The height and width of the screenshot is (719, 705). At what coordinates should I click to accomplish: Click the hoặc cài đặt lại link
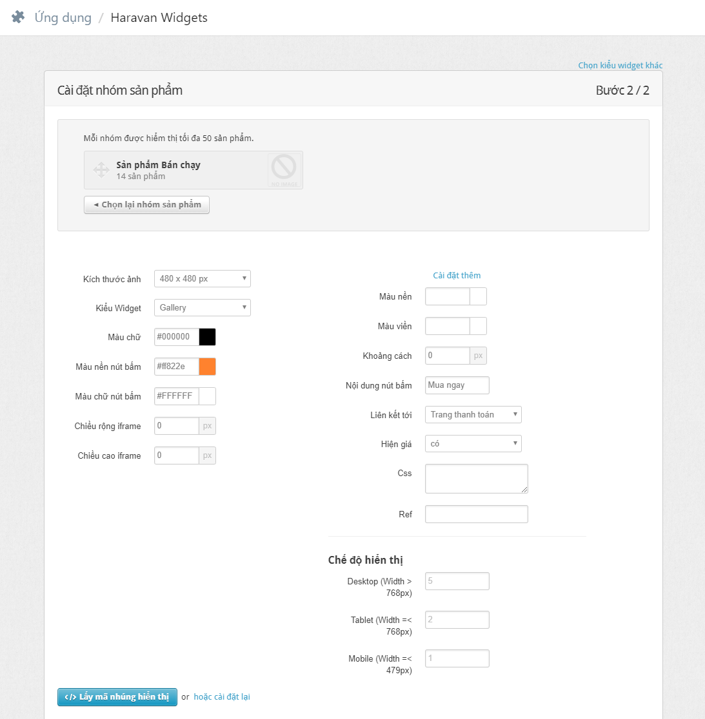click(222, 696)
